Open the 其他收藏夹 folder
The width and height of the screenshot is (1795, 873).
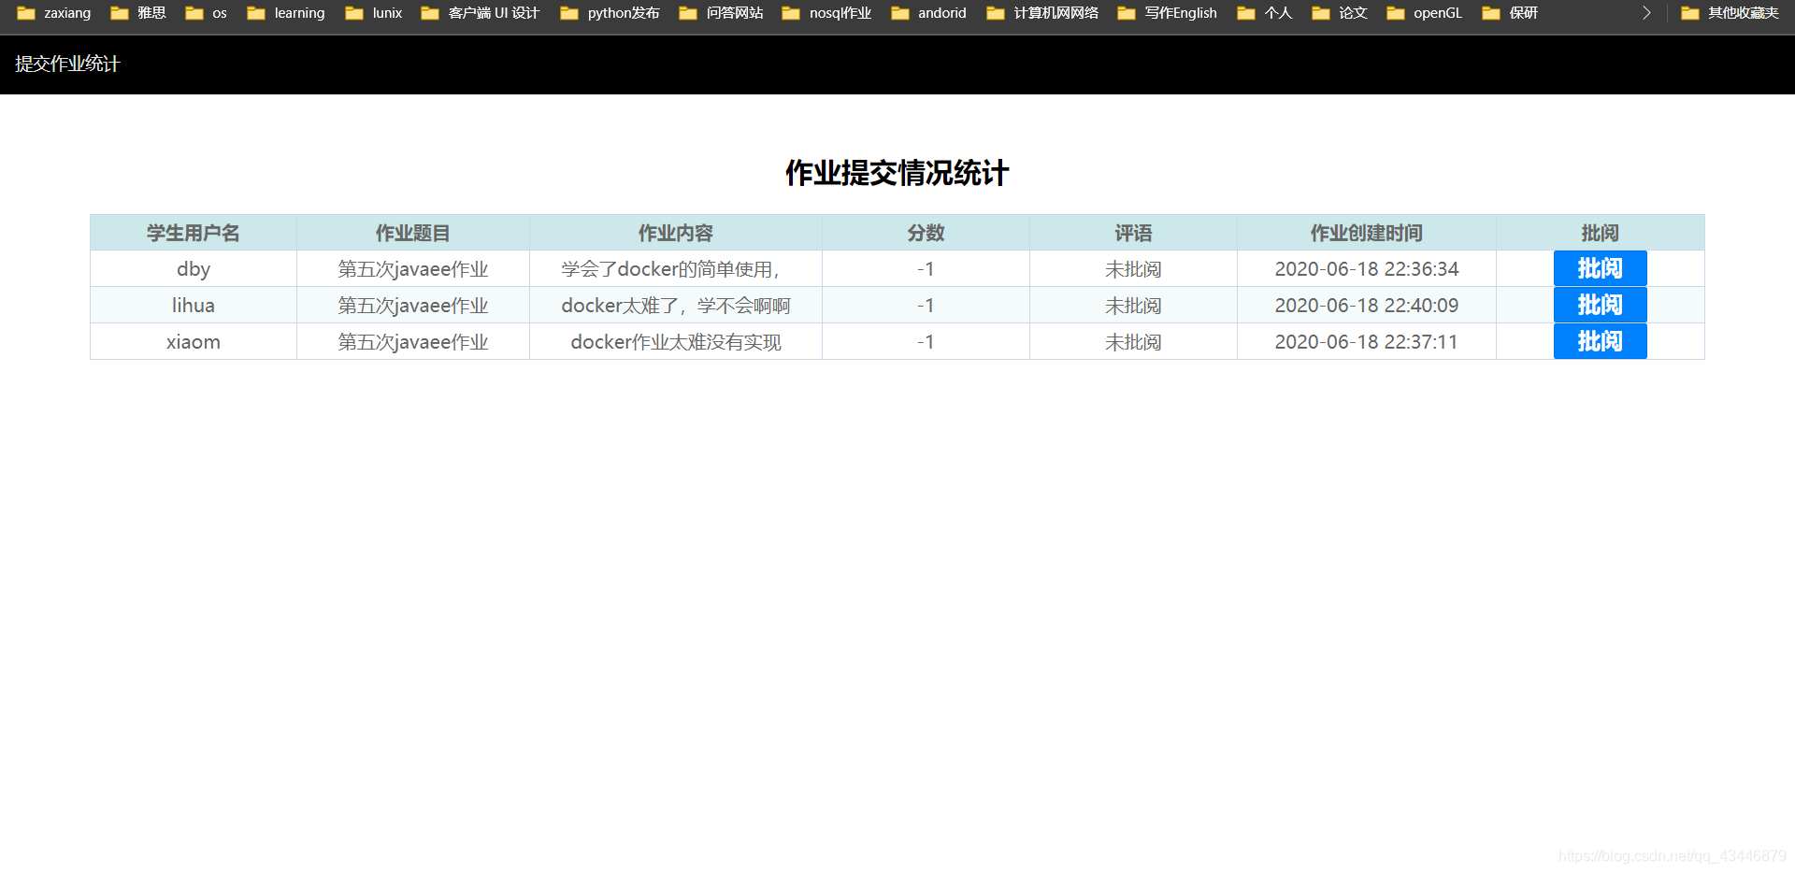1730,13
